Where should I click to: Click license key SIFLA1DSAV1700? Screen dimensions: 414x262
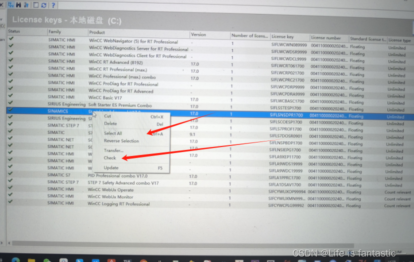tap(284, 185)
